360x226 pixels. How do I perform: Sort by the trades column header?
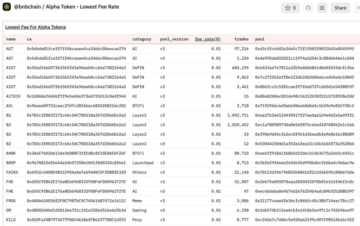tap(241, 39)
